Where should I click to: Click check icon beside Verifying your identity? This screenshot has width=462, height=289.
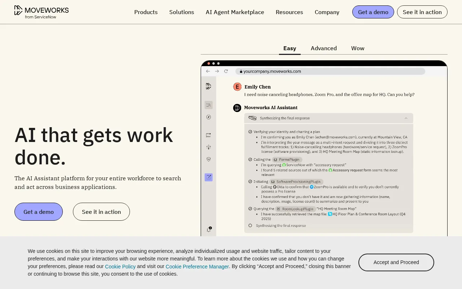tap(250, 132)
